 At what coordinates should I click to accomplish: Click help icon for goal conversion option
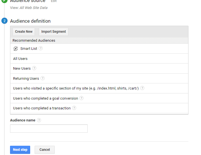point(81,98)
